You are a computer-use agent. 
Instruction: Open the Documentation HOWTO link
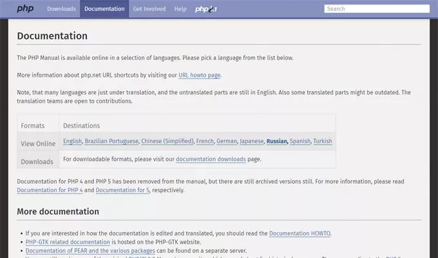click(x=300, y=233)
